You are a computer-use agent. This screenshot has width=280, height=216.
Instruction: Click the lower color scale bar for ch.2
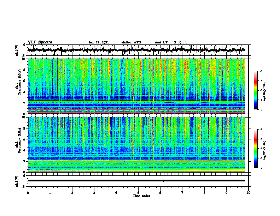tap(256, 149)
